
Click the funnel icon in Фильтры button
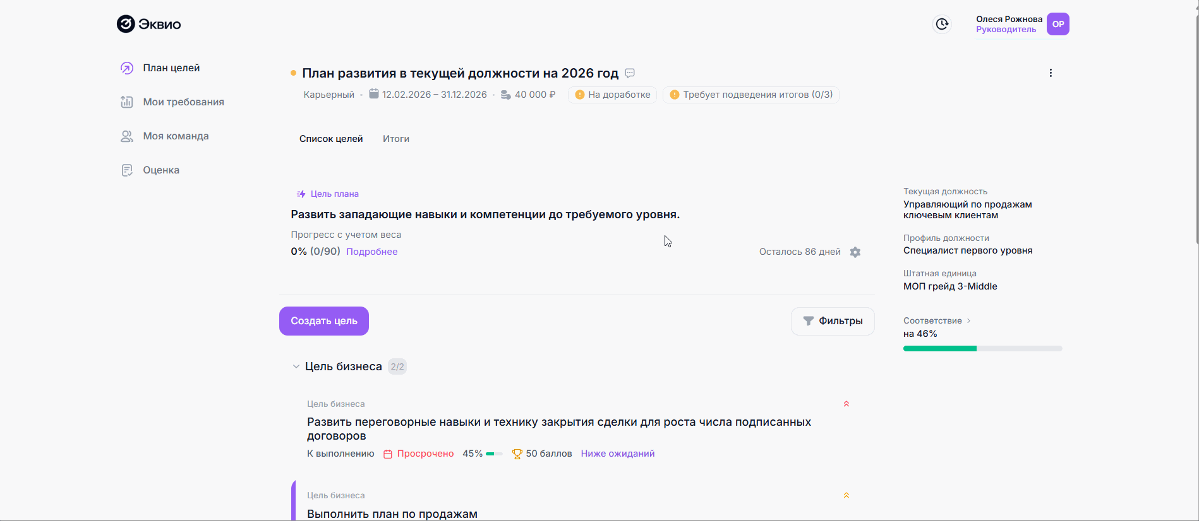(808, 321)
